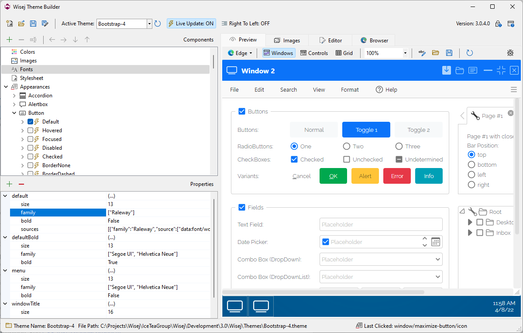Click the green OK button
Viewport: 523px width, 333px height.
tap(333, 176)
